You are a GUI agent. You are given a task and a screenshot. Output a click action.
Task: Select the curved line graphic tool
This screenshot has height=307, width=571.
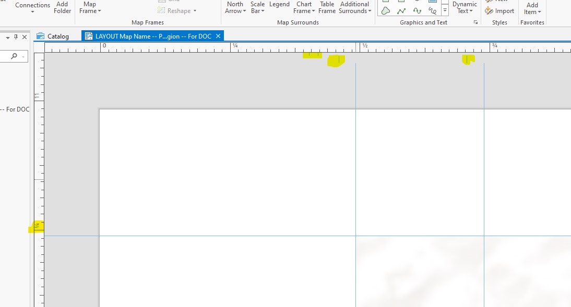coord(417,11)
